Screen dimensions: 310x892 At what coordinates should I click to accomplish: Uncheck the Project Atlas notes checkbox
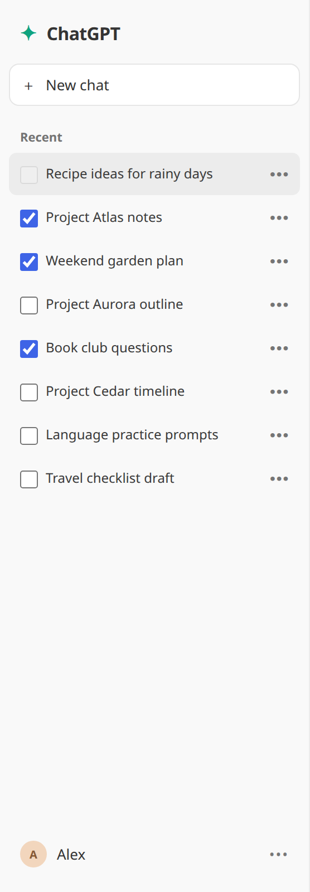(x=29, y=218)
